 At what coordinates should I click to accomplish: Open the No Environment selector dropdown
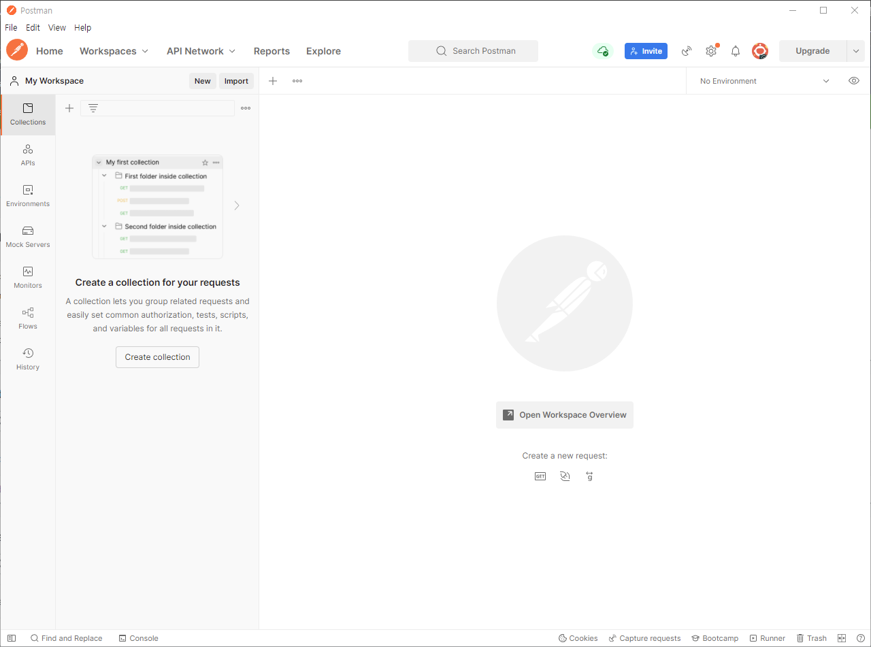point(764,81)
